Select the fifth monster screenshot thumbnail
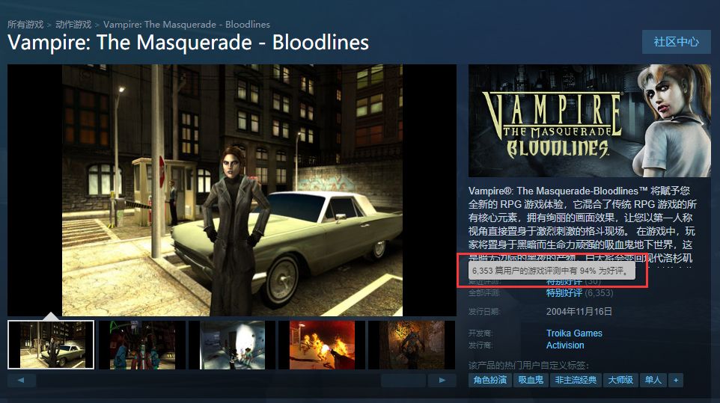 coord(412,345)
